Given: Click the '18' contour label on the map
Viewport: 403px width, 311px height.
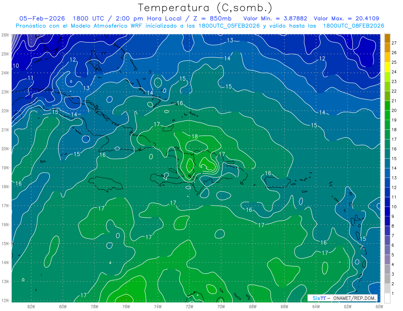Looking at the screenshot, I should click(x=195, y=137).
